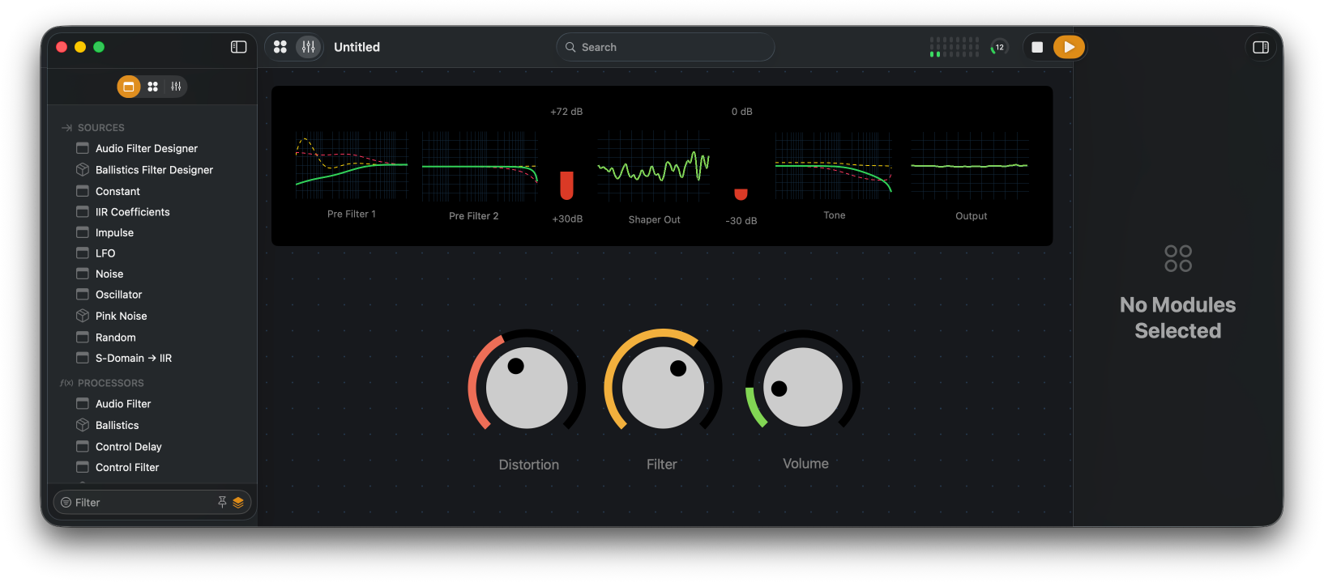This screenshot has height=582, width=1324.
Task: Switch to the modules grid view in toolbar
Action: tap(280, 47)
